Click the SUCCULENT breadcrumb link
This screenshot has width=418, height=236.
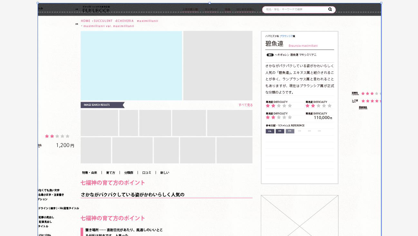point(103,21)
